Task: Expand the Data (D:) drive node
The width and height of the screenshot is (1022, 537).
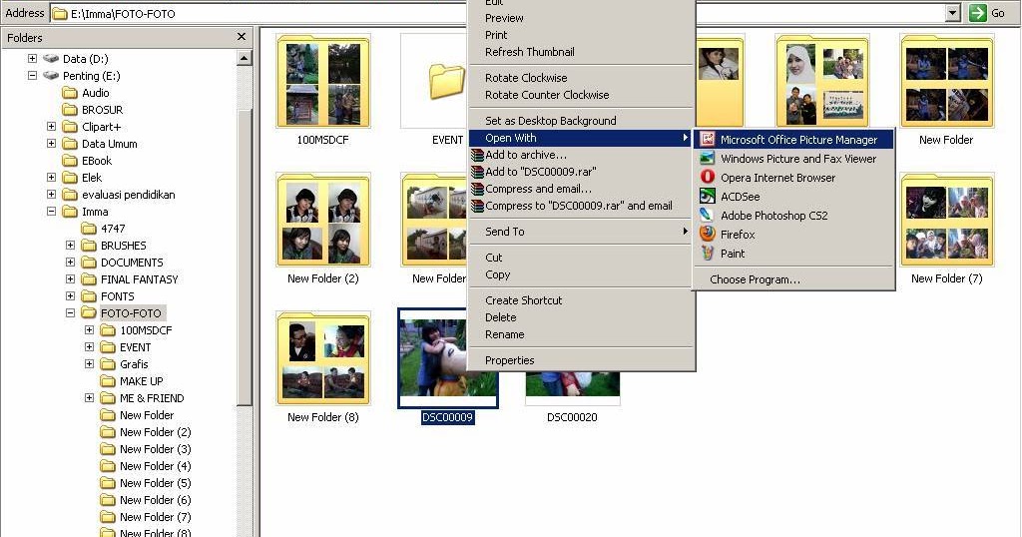Action: (x=32, y=59)
